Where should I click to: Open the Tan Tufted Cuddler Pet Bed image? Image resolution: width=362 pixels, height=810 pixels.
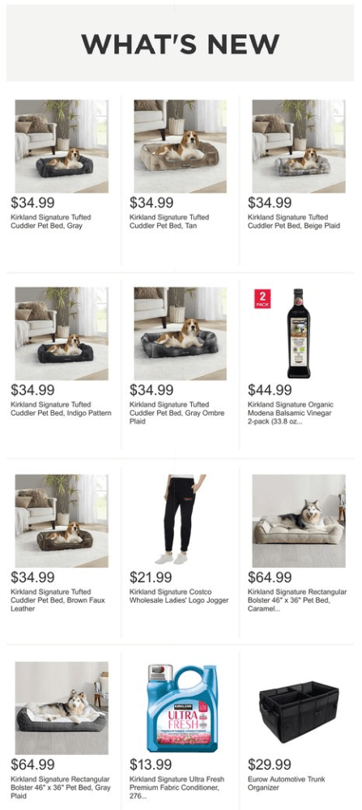coord(181,146)
